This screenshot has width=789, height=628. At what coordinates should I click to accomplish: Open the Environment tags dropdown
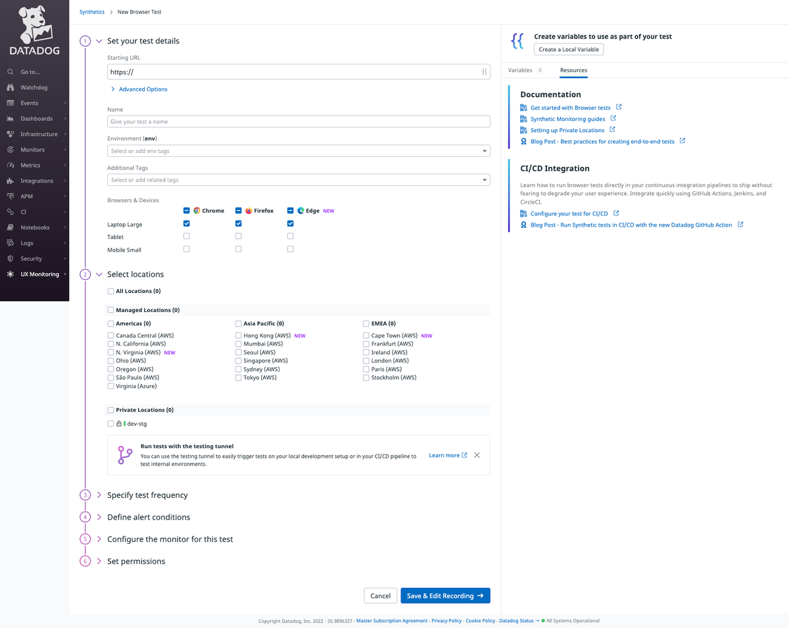pos(299,151)
